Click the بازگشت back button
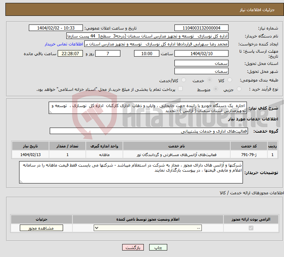This screenshot has width=284, height=257. tap(133, 247)
